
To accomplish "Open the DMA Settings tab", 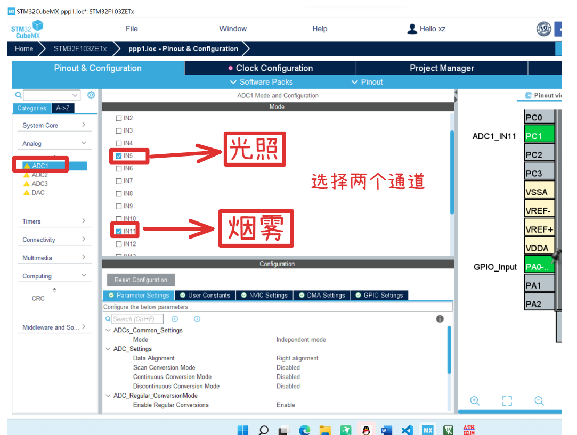I will [322, 296].
